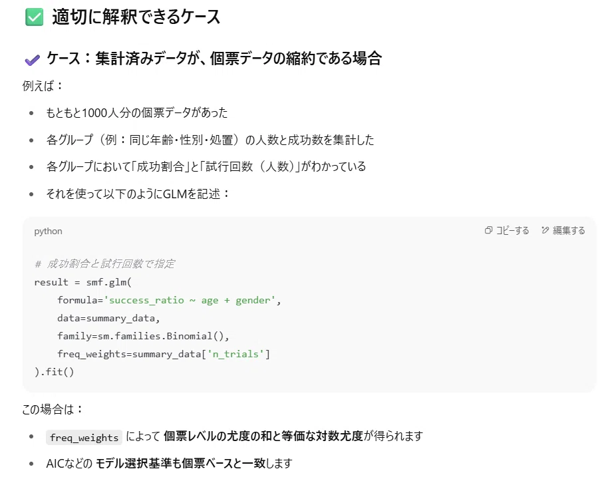Click the purple checkmark beside ケース heading

(32, 60)
